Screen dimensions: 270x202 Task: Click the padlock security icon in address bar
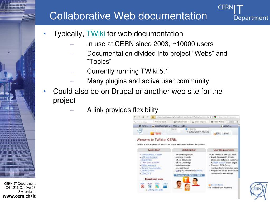click(153, 117)
